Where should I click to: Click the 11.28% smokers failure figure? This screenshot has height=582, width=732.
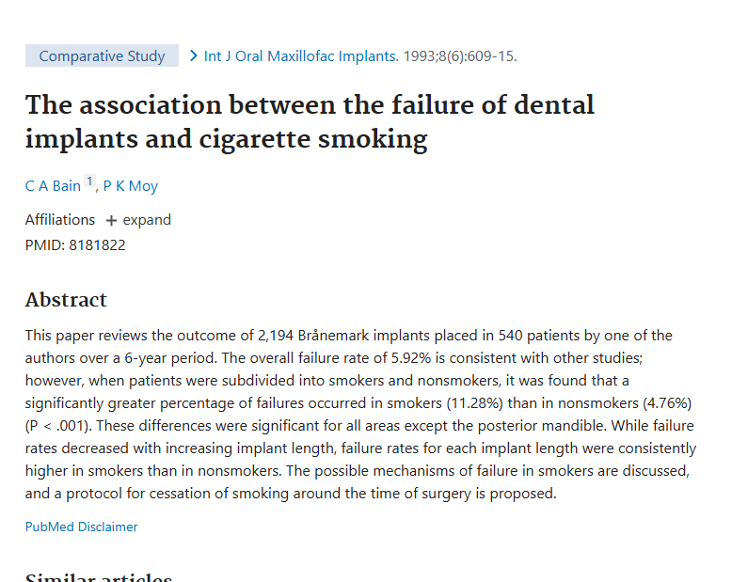pos(475,403)
